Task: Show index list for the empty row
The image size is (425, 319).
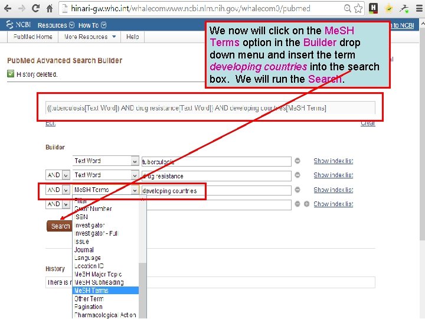Action: click(x=334, y=204)
